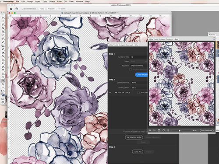
Task: Click the Give Feedback button in Preview
Action: (206, 130)
